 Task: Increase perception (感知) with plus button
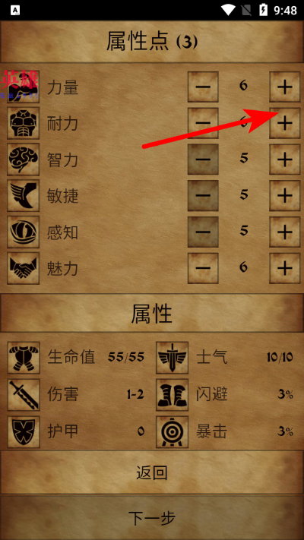pyautogui.click(x=285, y=232)
